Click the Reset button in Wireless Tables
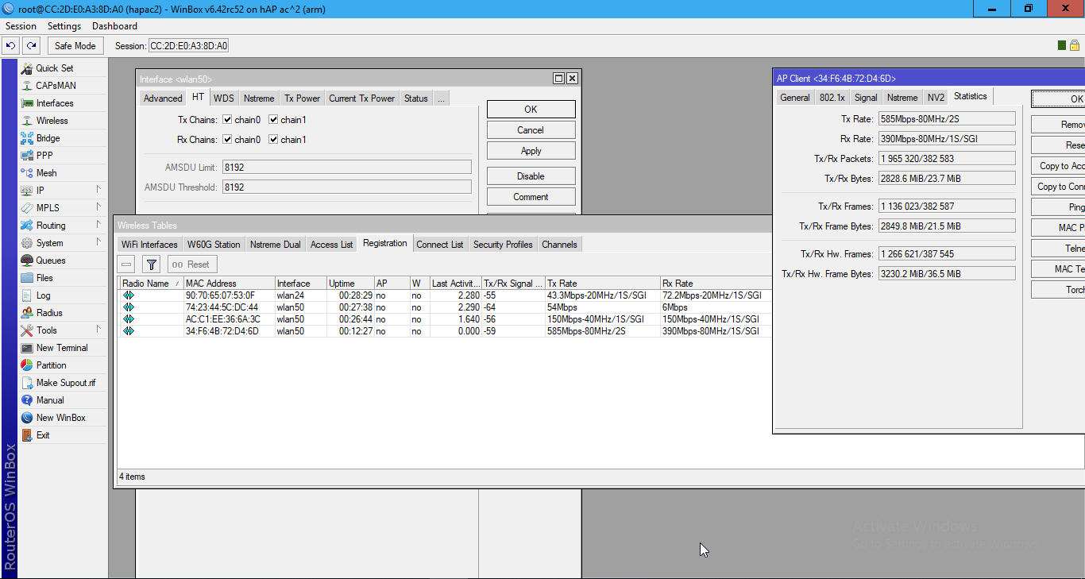1085x579 pixels. point(191,264)
